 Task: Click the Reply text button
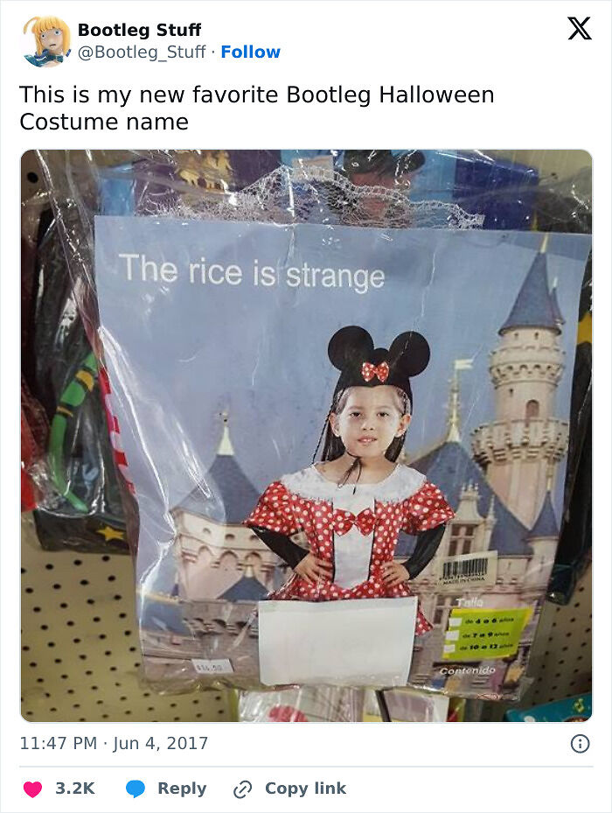[182, 788]
